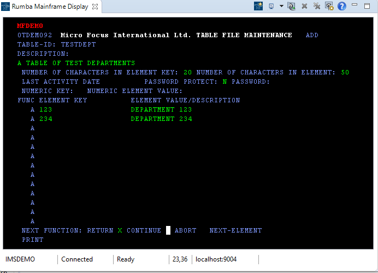Minimize the Rumba view panel

coord(355,5)
